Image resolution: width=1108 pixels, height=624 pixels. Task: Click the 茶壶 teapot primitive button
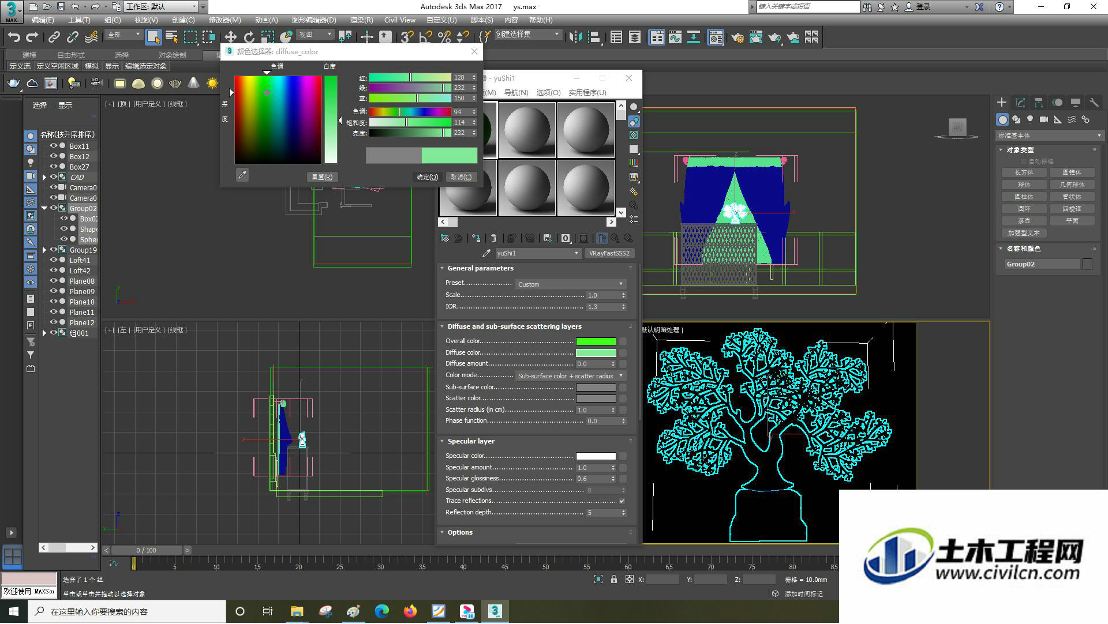[x=1024, y=221]
